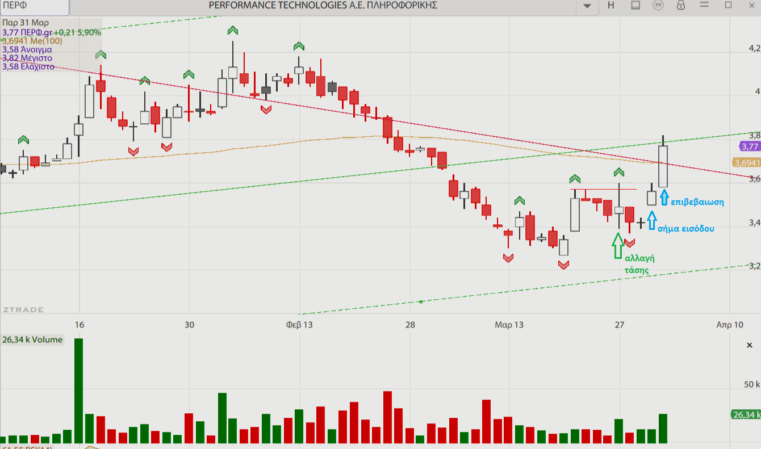The width and height of the screenshot is (761, 449).
Task: Click the 26,34 k Volume legend label
Action: pos(32,340)
